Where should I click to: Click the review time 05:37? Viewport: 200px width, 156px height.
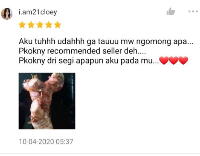tap(65, 142)
